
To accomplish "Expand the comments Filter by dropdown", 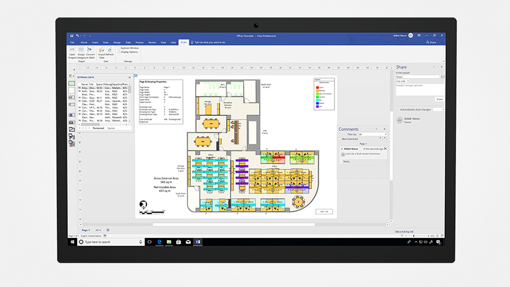I will pos(372,134).
